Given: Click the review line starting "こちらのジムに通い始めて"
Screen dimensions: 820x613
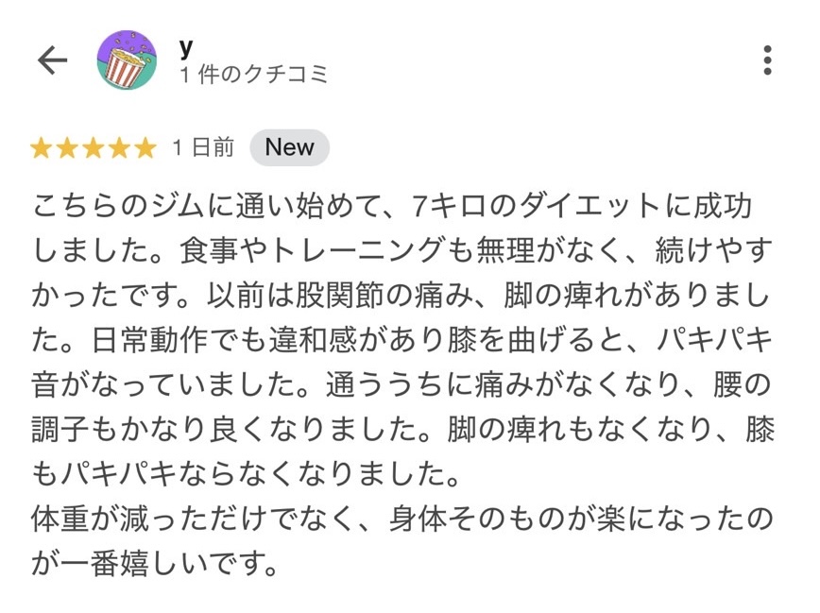Looking at the screenshot, I should pyautogui.click(x=392, y=206).
